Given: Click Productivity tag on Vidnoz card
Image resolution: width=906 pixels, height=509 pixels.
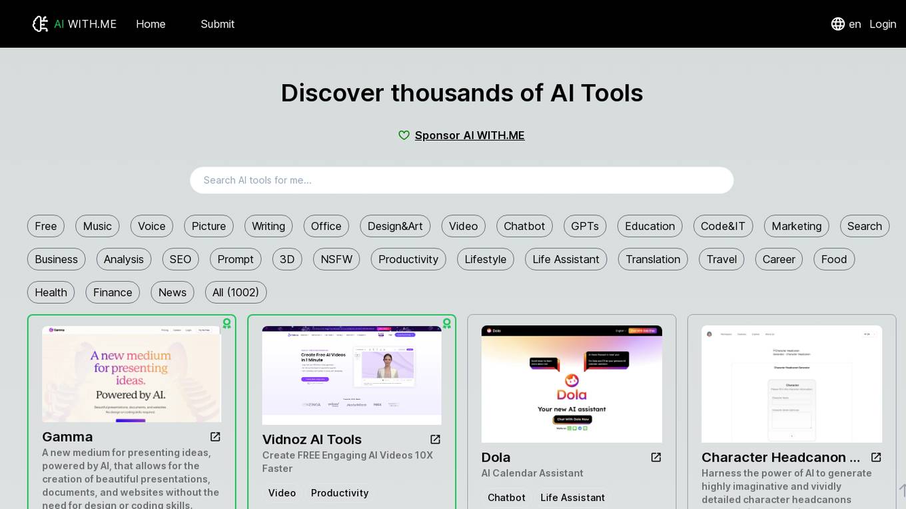Looking at the screenshot, I should point(340,493).
